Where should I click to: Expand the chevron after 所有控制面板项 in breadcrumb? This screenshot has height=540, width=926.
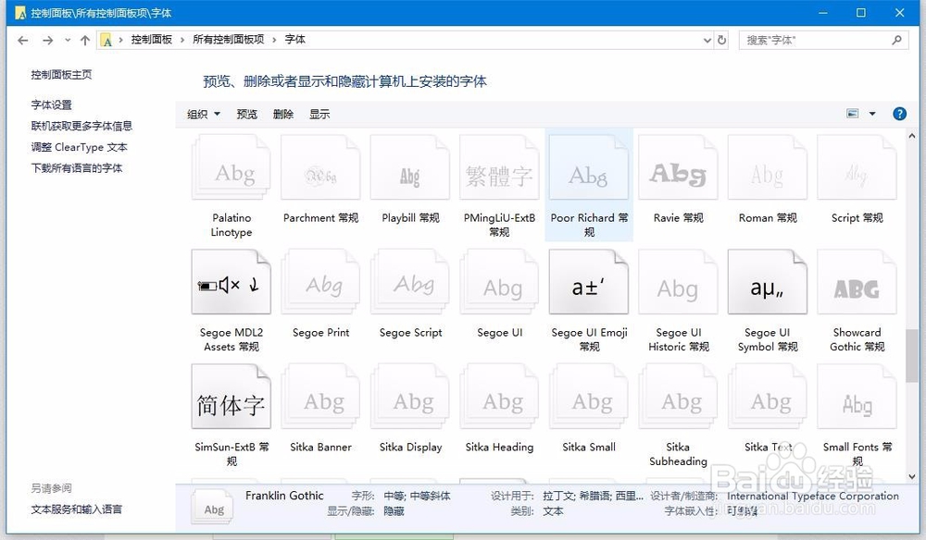(x=274, y=40)
